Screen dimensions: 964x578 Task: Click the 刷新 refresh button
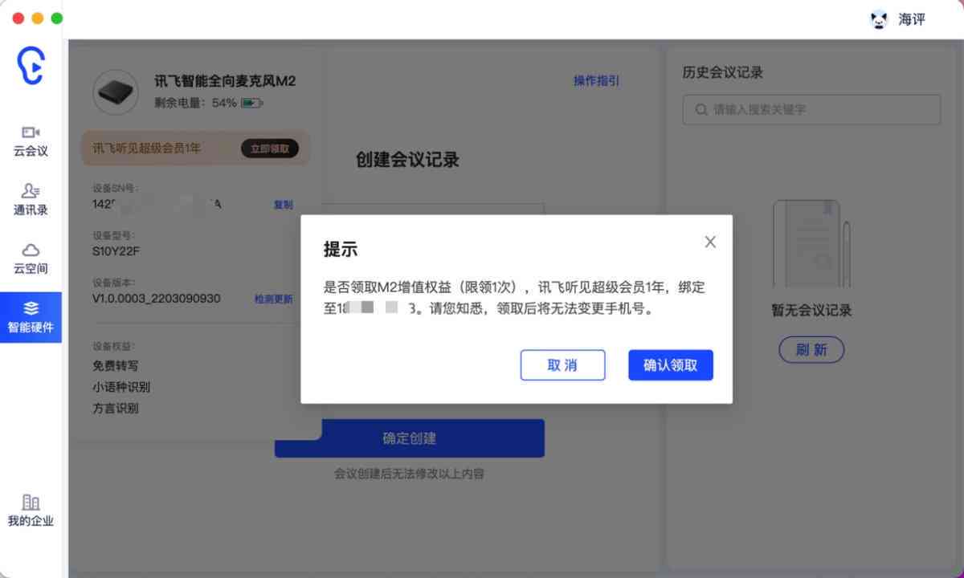[811, 350]
